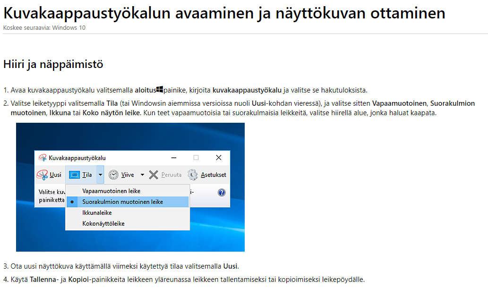The image size is (488, 288).
Task: Open Asetukset gear icon
Action: (x=193, y=175)
